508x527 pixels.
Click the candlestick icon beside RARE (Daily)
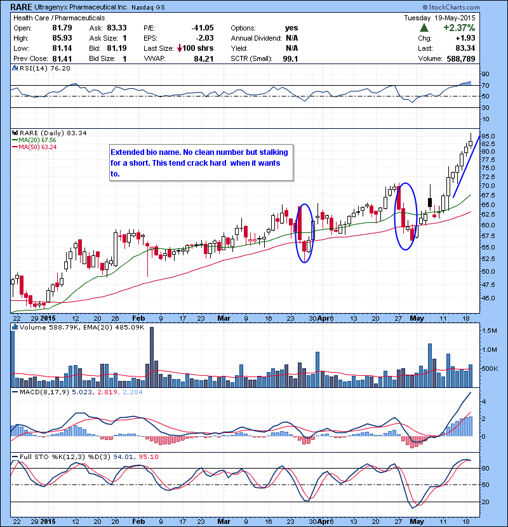(x=15, y=133)
